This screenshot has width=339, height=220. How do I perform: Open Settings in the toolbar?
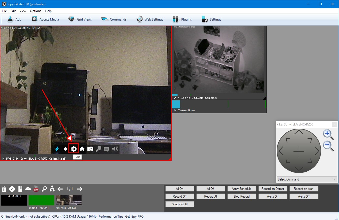(x=211, y=19)
